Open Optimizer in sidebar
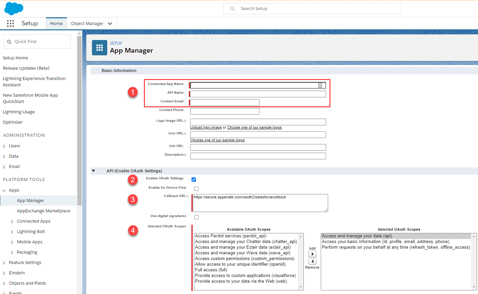Screen dimensions: 478x294 (x=13, y=122)
